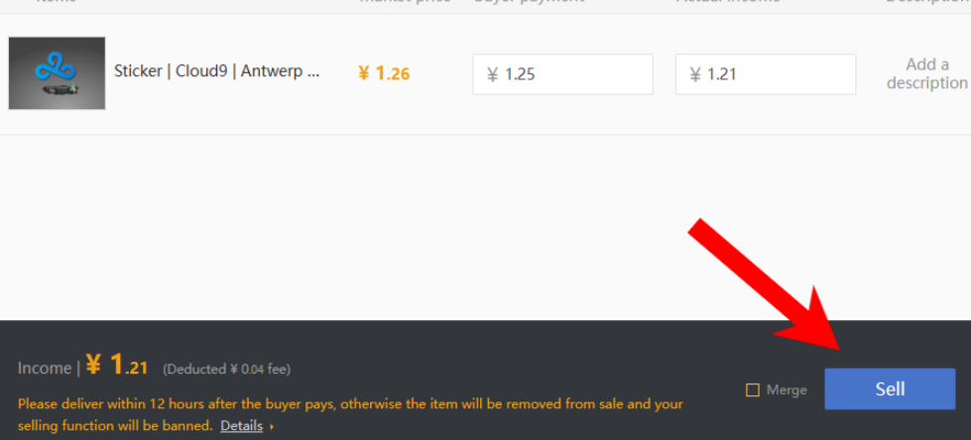
Task: Click the Cloud9 sticker thumbnail image
Action: [x=57, y=73]
